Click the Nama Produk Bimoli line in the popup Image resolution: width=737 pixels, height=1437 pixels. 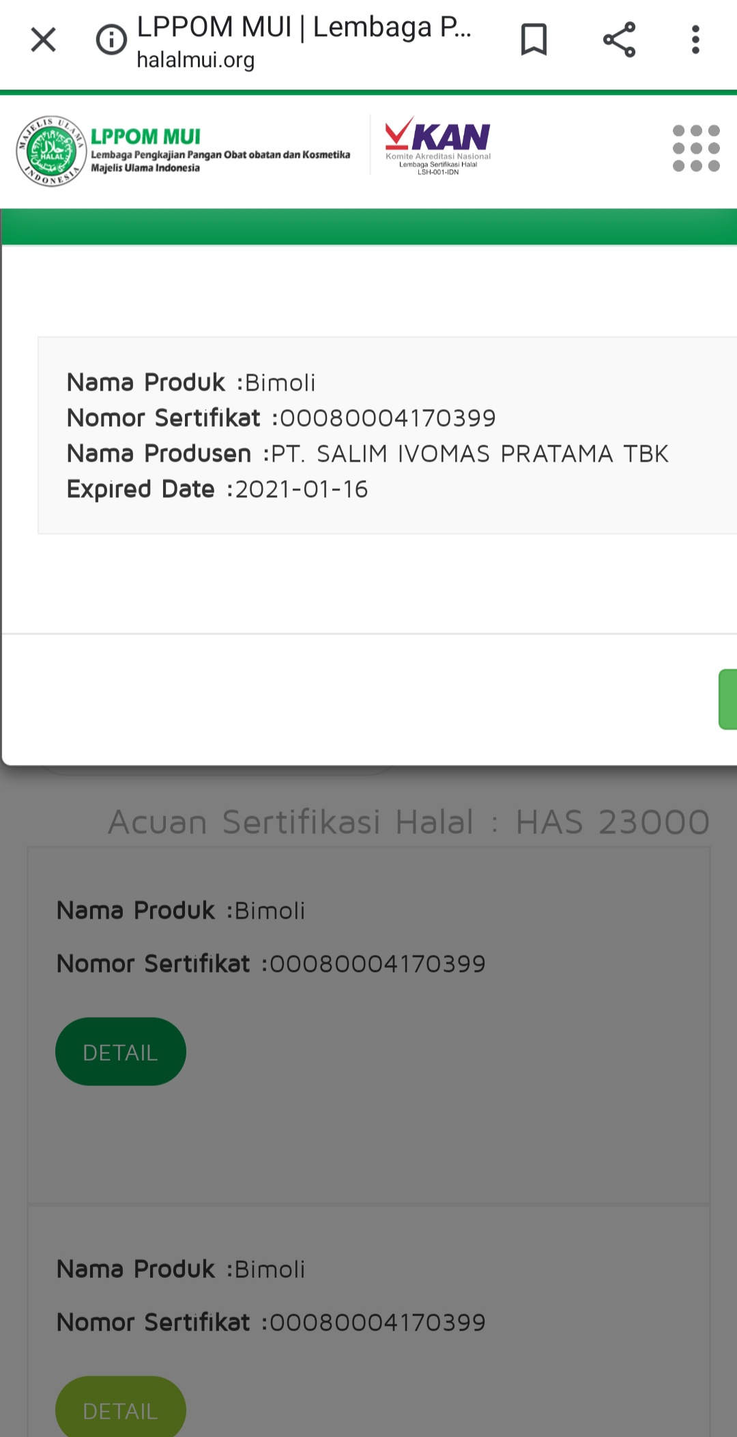click(x=191, y=382)
